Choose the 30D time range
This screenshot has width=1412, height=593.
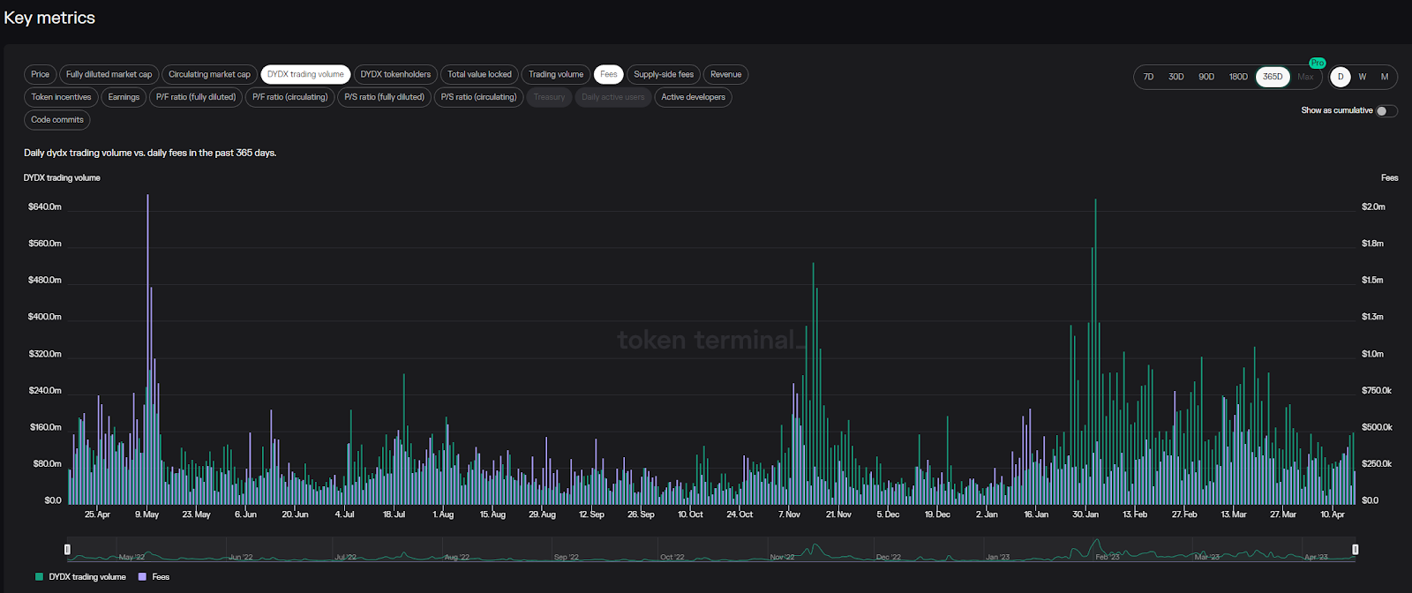tap(1175, 77)
